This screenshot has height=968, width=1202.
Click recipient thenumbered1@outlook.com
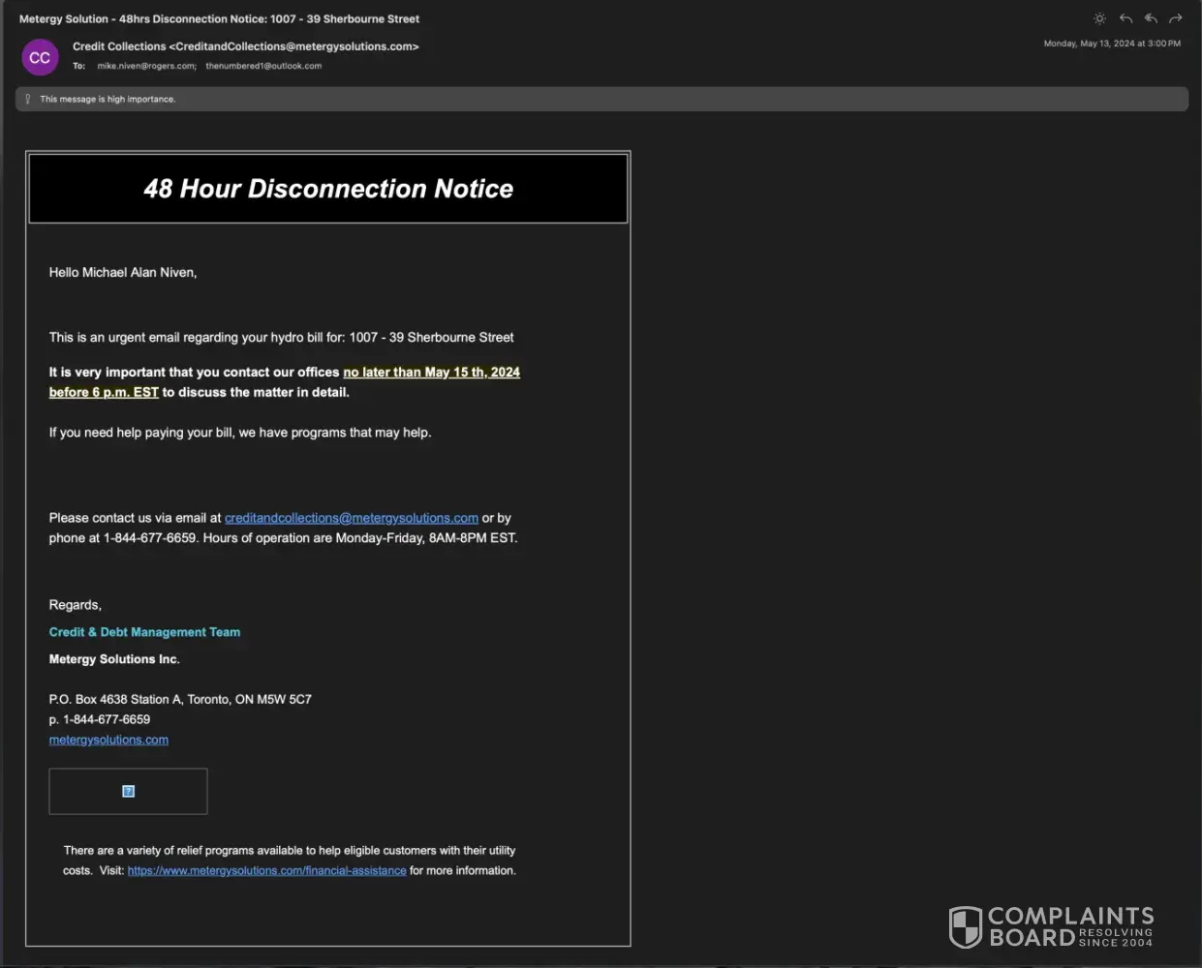263,66
